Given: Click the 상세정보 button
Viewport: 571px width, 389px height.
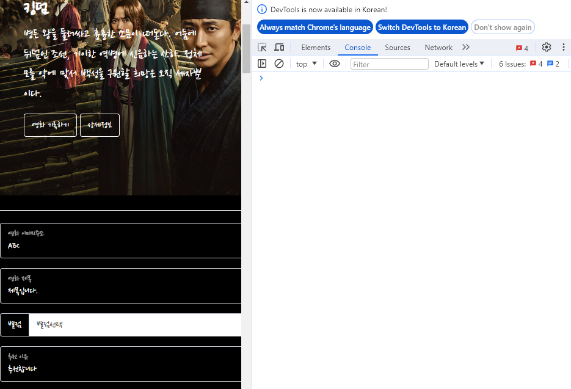Looking at the screenshot, I should click(100, 125).
